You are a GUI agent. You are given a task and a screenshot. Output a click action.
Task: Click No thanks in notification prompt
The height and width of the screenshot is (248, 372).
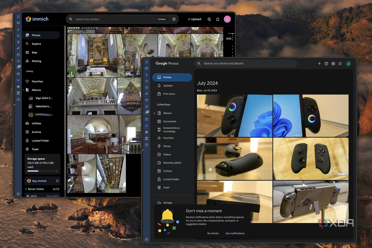click(213, 233)
